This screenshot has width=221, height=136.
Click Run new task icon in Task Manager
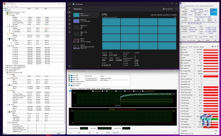(164, 9)
